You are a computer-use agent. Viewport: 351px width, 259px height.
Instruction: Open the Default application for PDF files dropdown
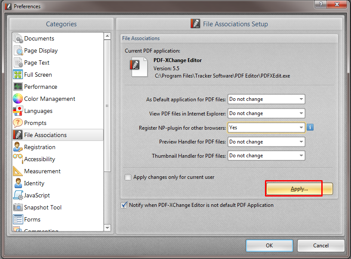(266, 99)
